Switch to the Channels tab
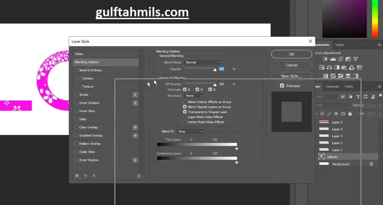This screenshot has height=205, width=383. (x=332, y=86)
